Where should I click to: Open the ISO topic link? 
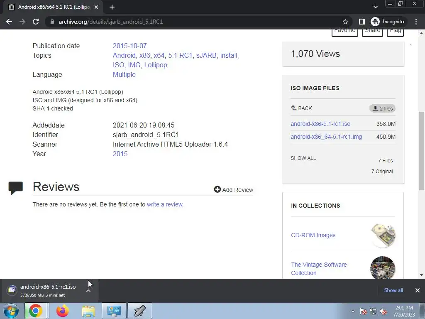[x=118, y=65]
